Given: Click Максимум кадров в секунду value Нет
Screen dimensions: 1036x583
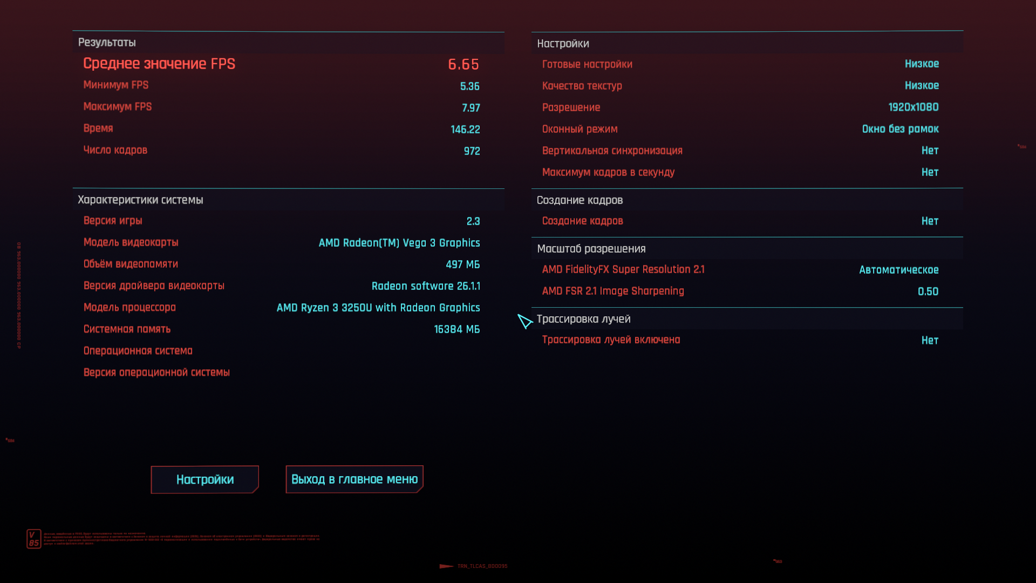Looking at the screenshot, I should click(x=930, y=172).
